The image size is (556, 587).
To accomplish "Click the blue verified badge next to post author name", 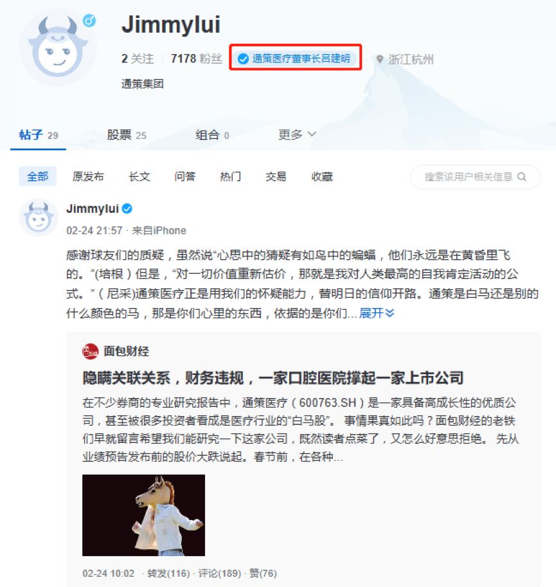I will click(x=127, y=208).
